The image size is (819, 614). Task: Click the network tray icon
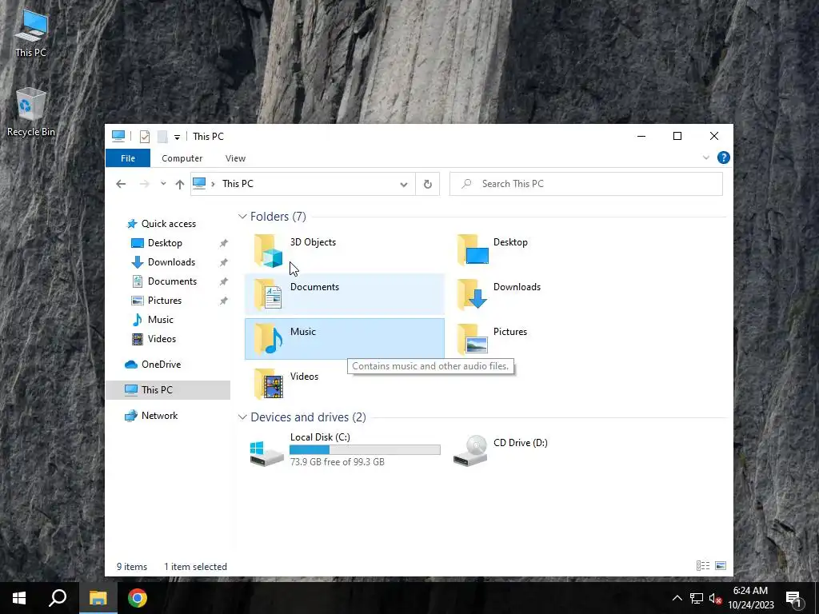point(697,598)
